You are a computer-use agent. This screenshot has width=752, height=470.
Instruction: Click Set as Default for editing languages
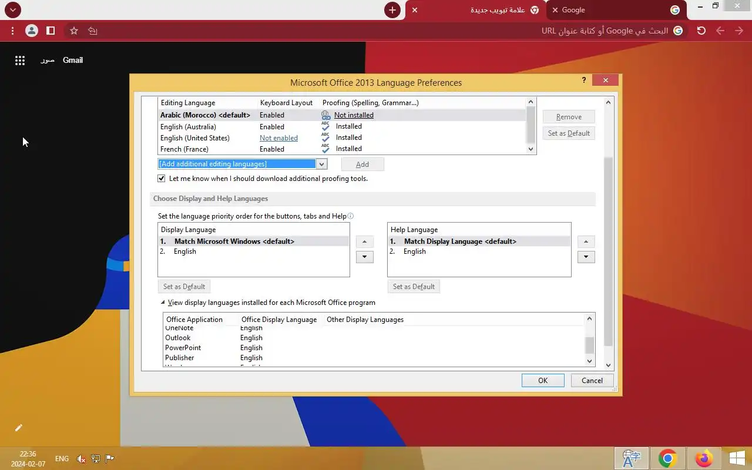pos(569,133)
